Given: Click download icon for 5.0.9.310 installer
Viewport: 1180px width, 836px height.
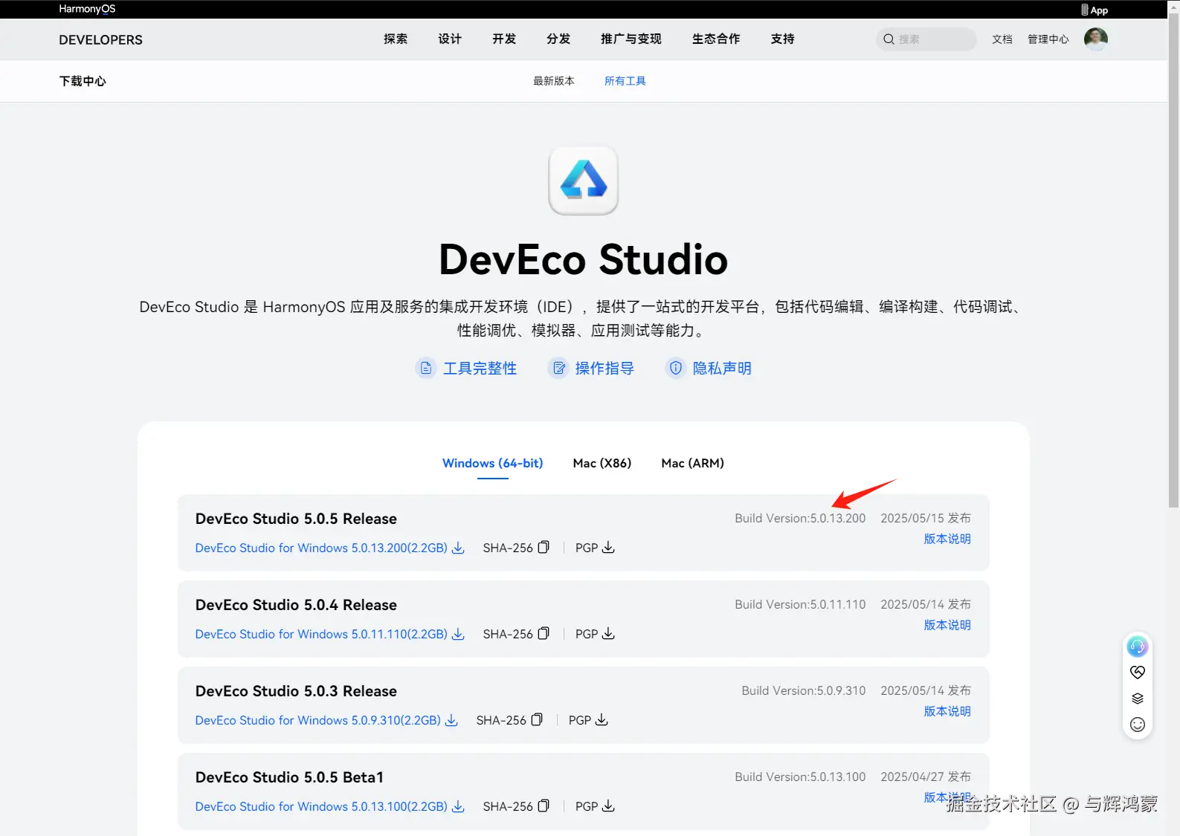Looking at the screenshot, I should [x=451, y=720].
